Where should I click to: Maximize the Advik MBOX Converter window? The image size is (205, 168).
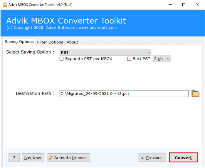click(x=184, y=5)
